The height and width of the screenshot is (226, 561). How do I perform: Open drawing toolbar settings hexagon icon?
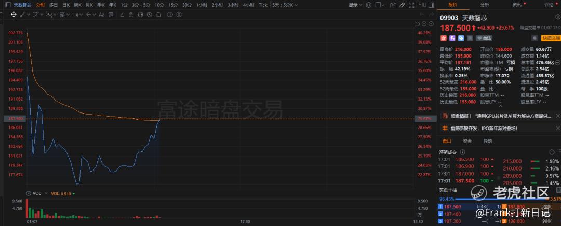(x=179, y=15)
